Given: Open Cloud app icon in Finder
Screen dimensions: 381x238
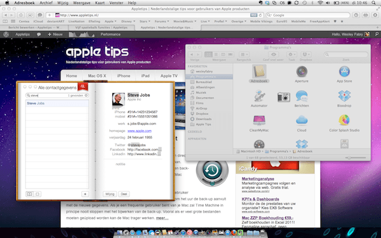Looking at the screenshot, I should pos(302,121).
